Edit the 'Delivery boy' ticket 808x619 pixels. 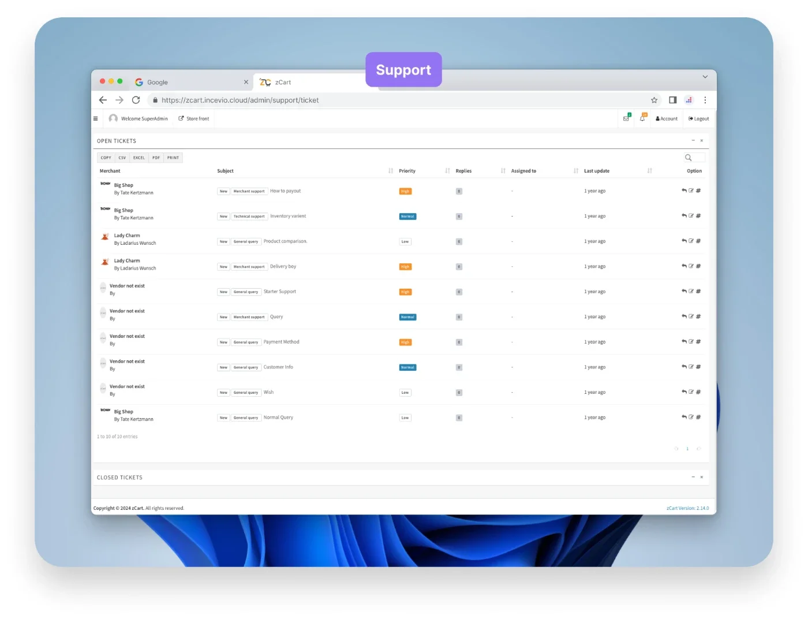(691, 266)
